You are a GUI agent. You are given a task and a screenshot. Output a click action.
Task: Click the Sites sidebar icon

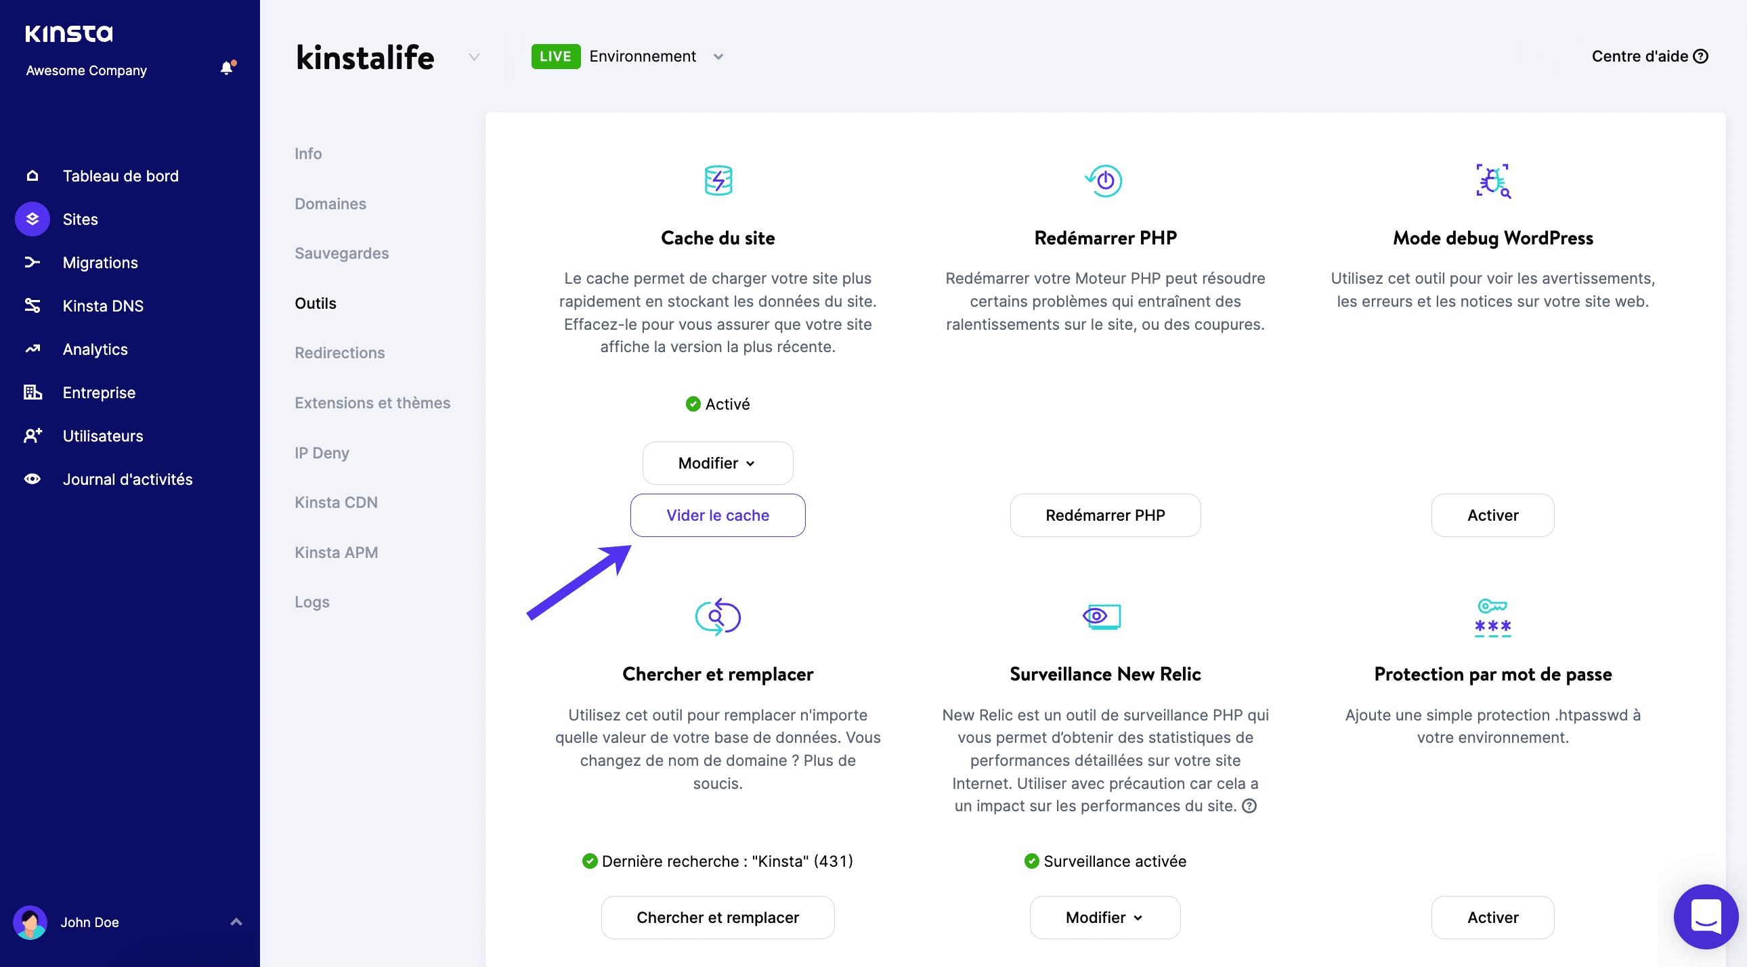point(32,219)
